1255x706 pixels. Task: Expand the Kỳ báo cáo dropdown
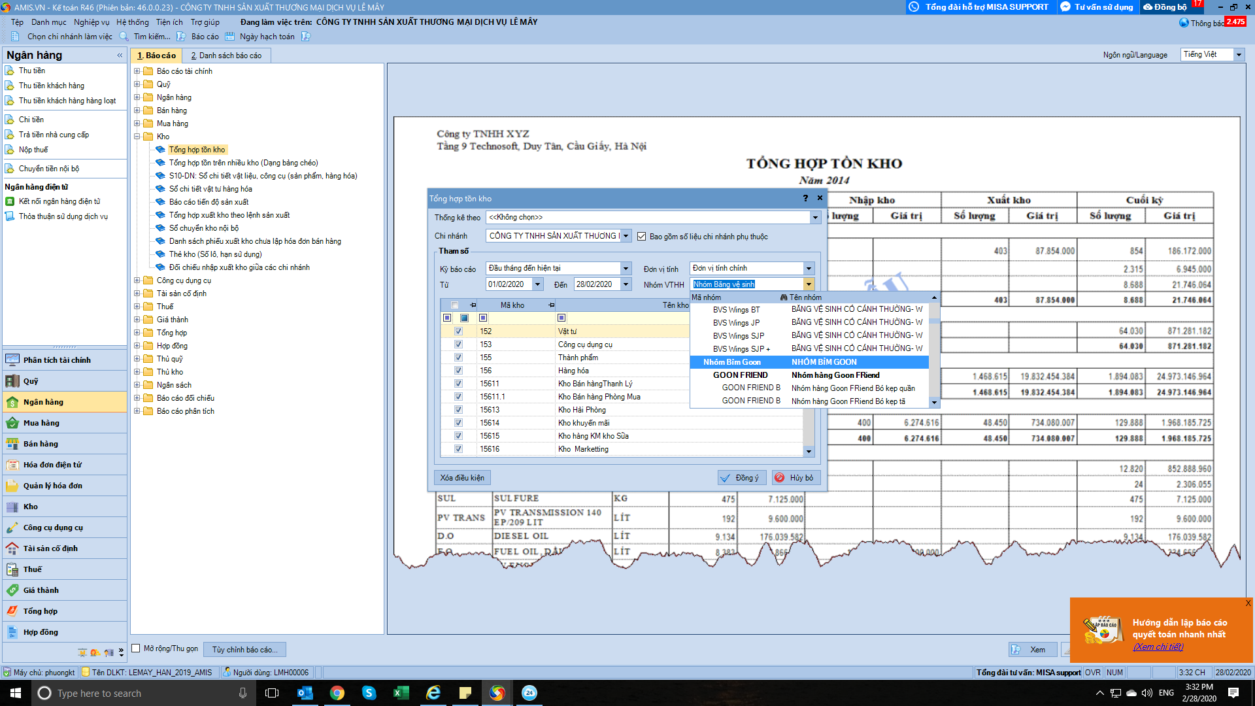tap(626, 269)
